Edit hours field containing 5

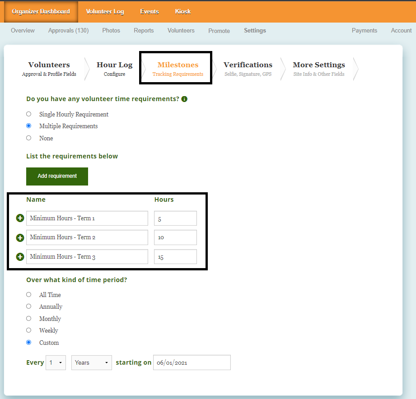[x=175, y=218]
